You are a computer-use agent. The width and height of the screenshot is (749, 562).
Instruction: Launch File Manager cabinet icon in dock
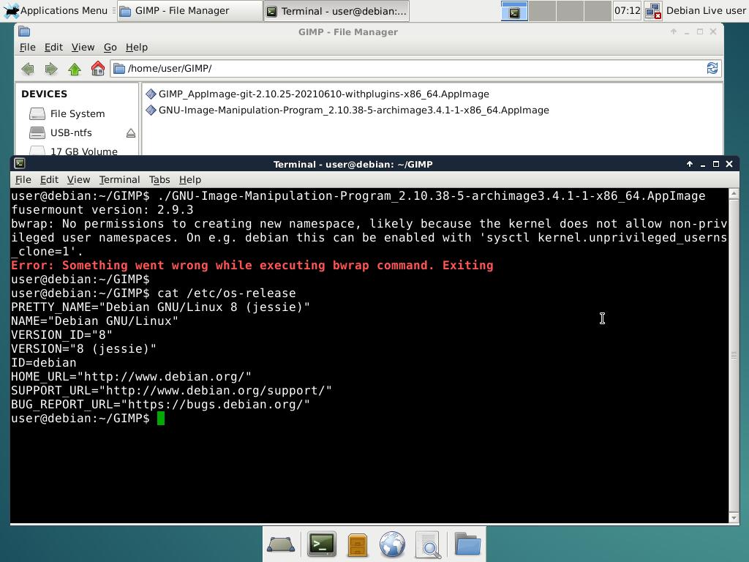(x=357, y=544)
